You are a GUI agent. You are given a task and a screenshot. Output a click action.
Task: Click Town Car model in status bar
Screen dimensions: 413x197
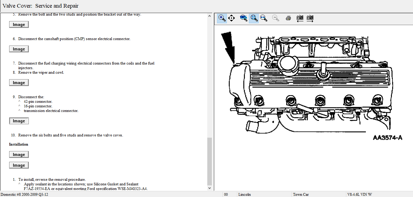(x=301, y=195)
